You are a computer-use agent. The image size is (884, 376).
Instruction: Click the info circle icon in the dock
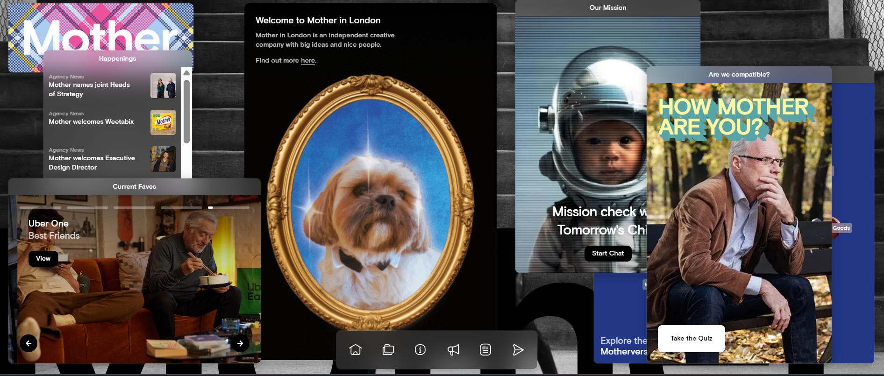pyautogui.click(x=420, y=349)
